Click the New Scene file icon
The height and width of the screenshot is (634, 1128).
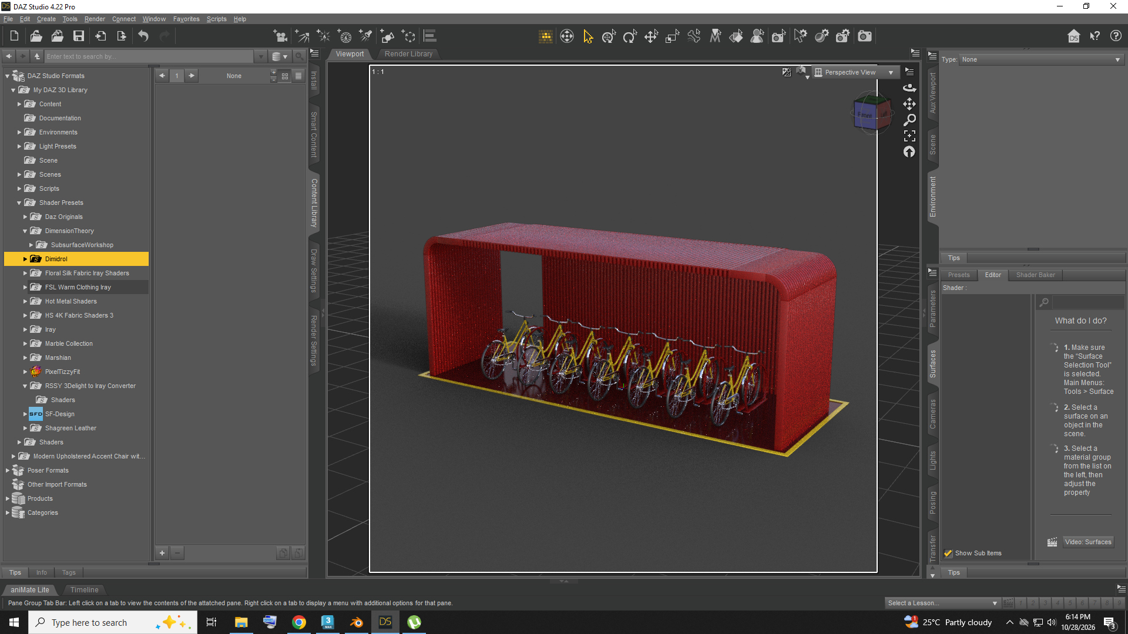point(15,36)
